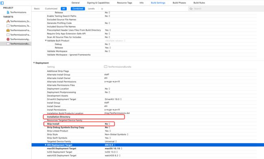The height and width of the screenshot is (159, 264).
Task: Select Scan All Source Files for Includes
Action: pyautogui.click(x=64, y=37)
